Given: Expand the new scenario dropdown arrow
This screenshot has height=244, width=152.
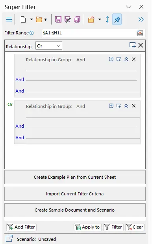Looking at the screenshot, I should (32, 19).
